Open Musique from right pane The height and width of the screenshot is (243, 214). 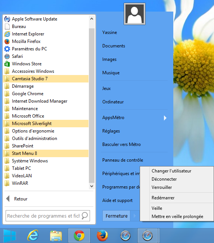111,73
